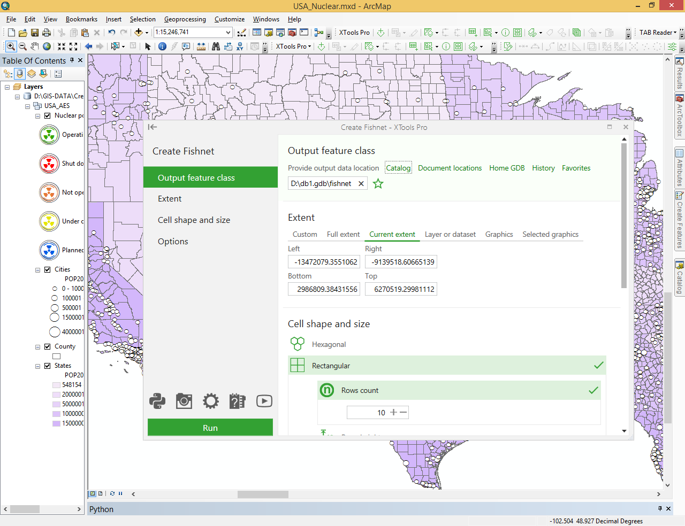
Task: Collapse the County layer legend
Action: 38,347
